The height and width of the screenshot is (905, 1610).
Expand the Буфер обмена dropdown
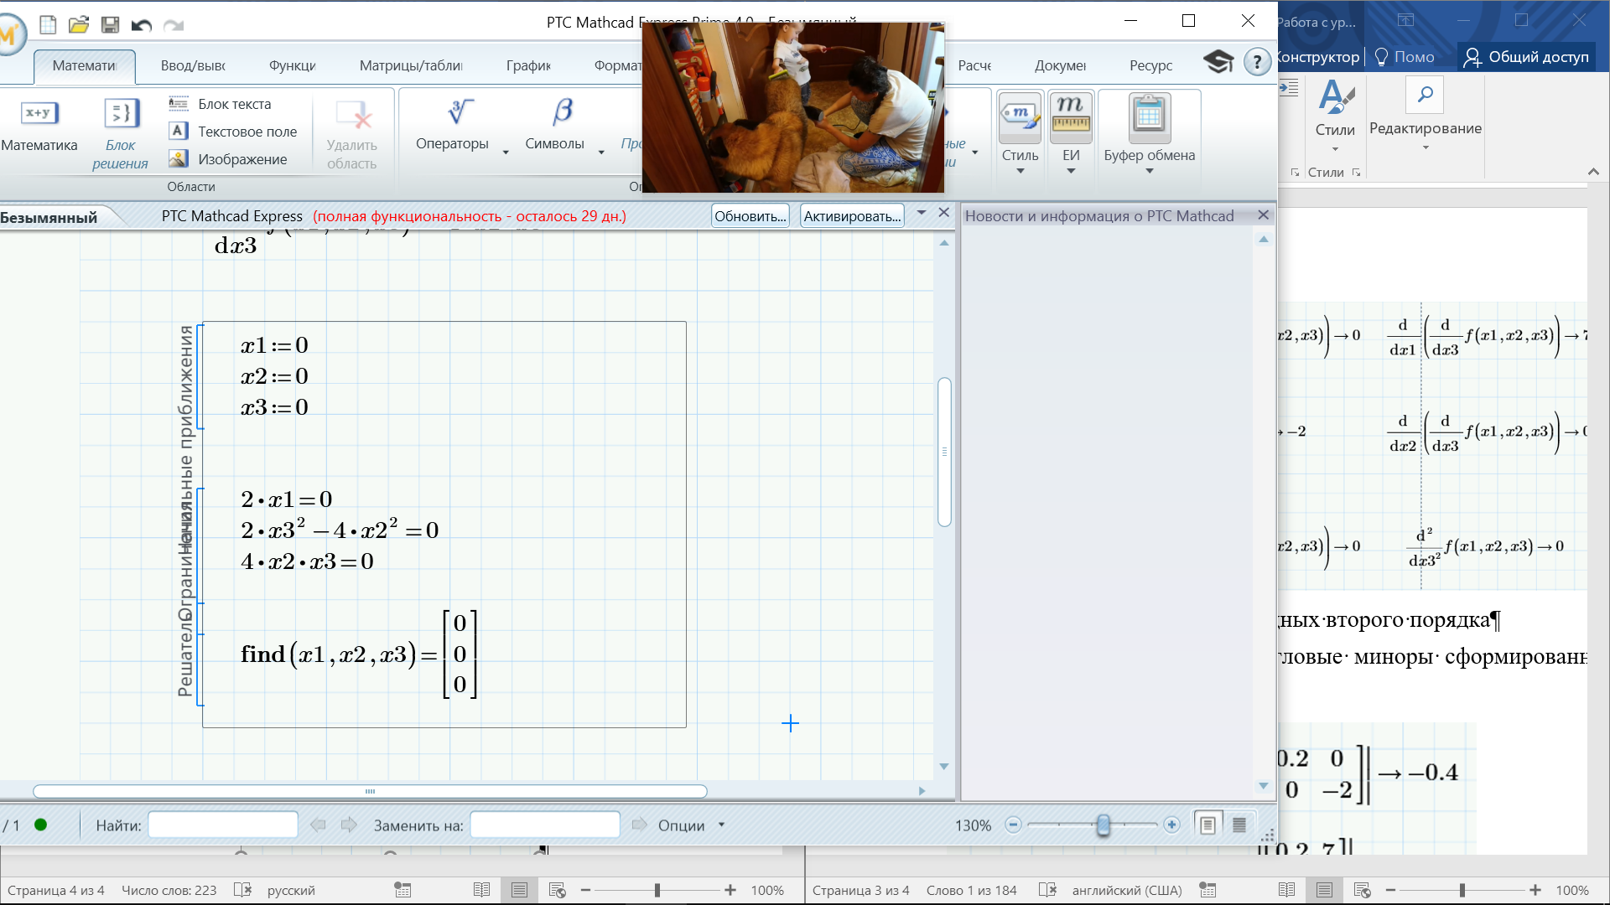click(1149, 171)
